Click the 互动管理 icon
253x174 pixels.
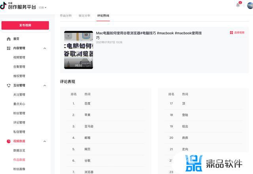[9, 85]
